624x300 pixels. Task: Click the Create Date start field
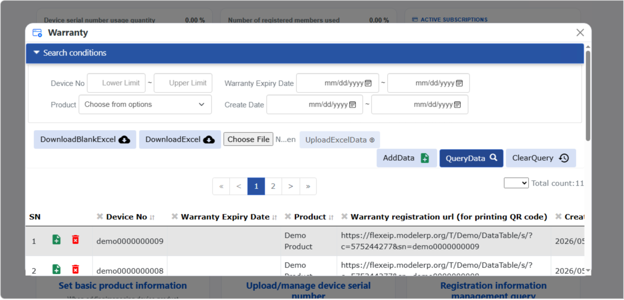pyautogui.click(x=315, y=105)
